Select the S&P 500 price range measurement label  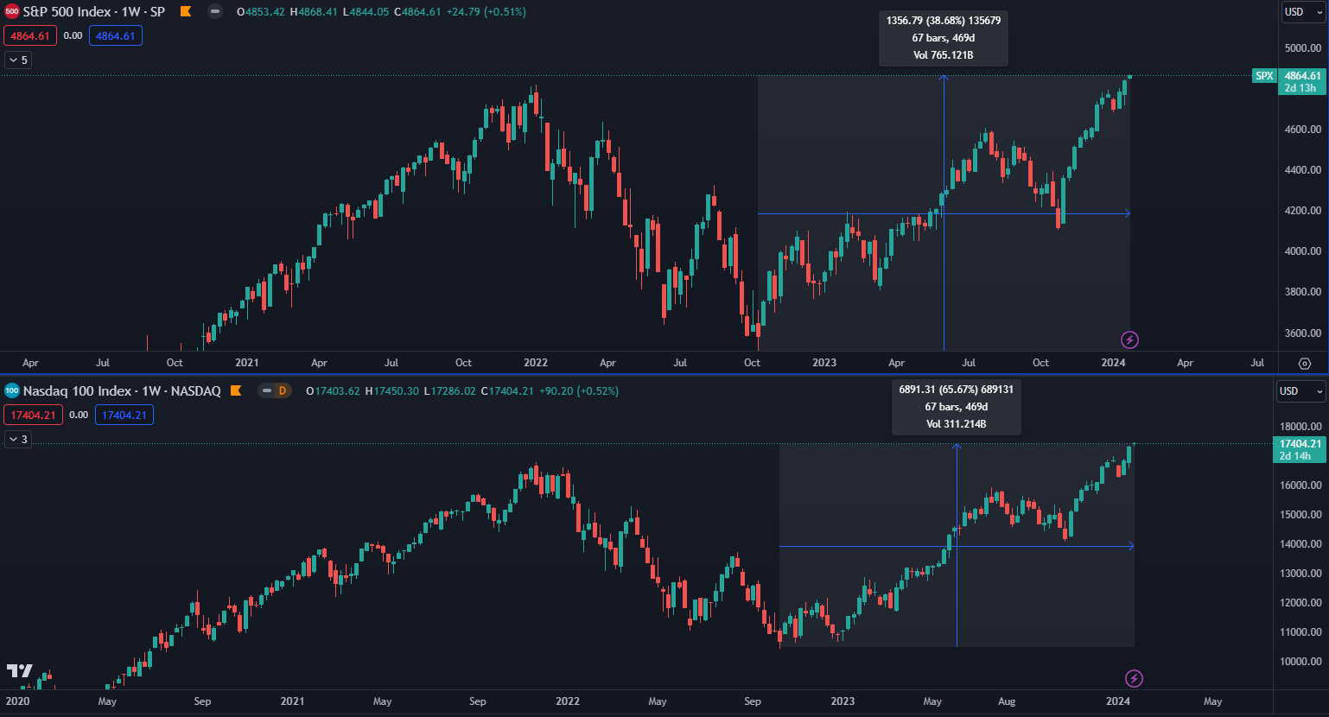pyautogui.click(x=943, y=38)
